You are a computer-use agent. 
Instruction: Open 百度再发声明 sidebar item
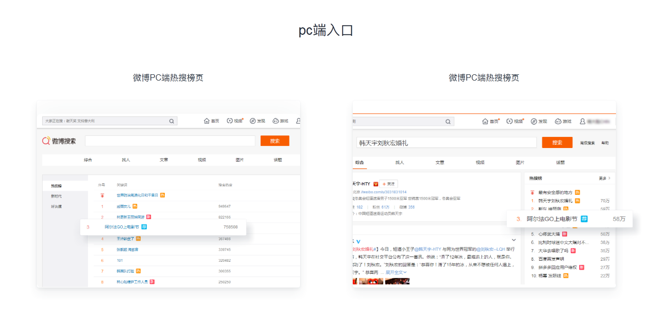pyautogui.click(x=551, y=259)
